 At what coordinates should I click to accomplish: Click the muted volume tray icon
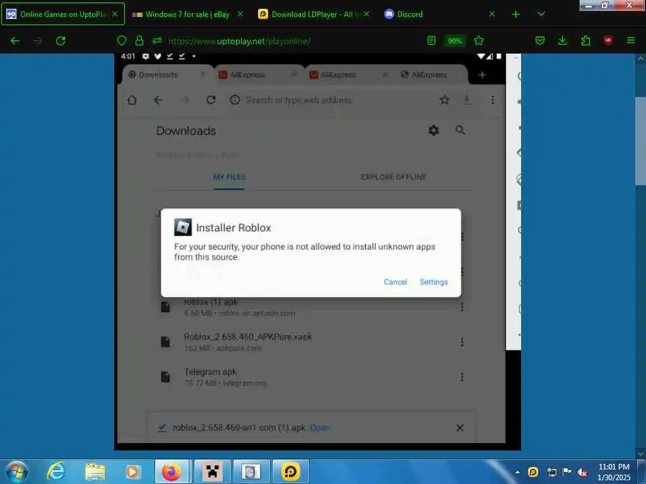pyautogui.click(x=582, y=472)
